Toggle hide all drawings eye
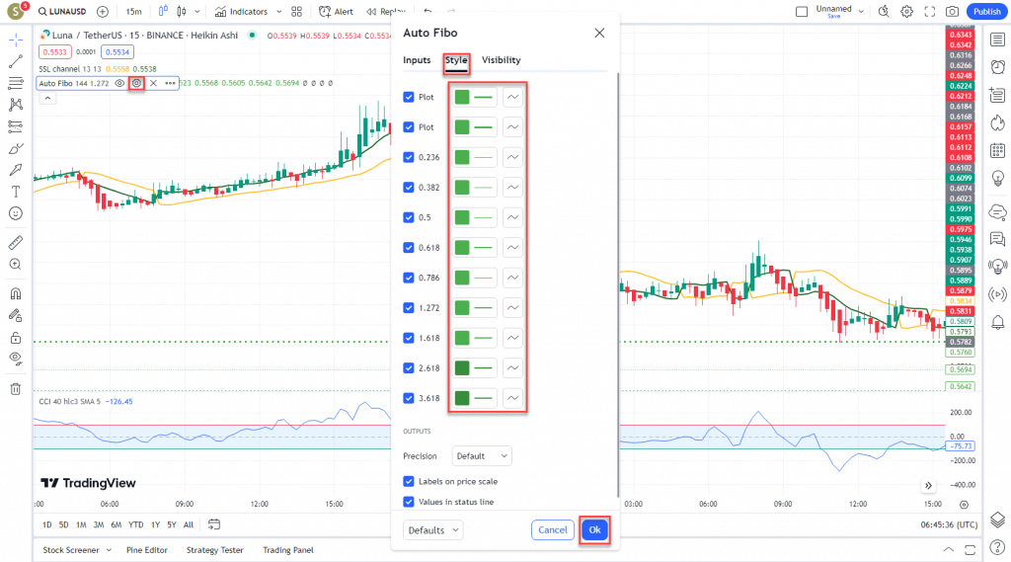Image resolution: width=1011 pixels, height=562 pixels. click(16, 359)
